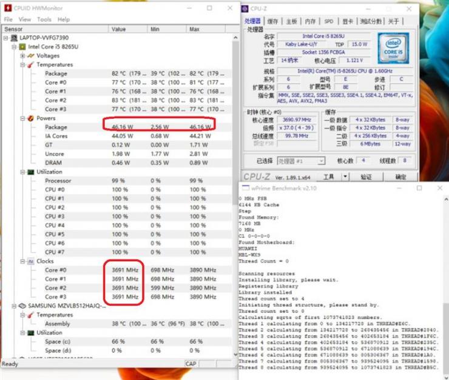
Task: Open the Tools menu in HWMonitor
Action: (x=44, y=19)
